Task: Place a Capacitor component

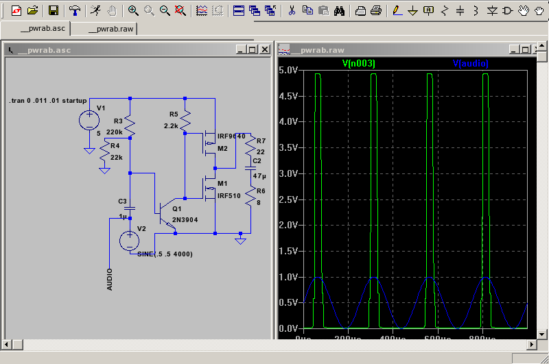Action: coord(460,10)
